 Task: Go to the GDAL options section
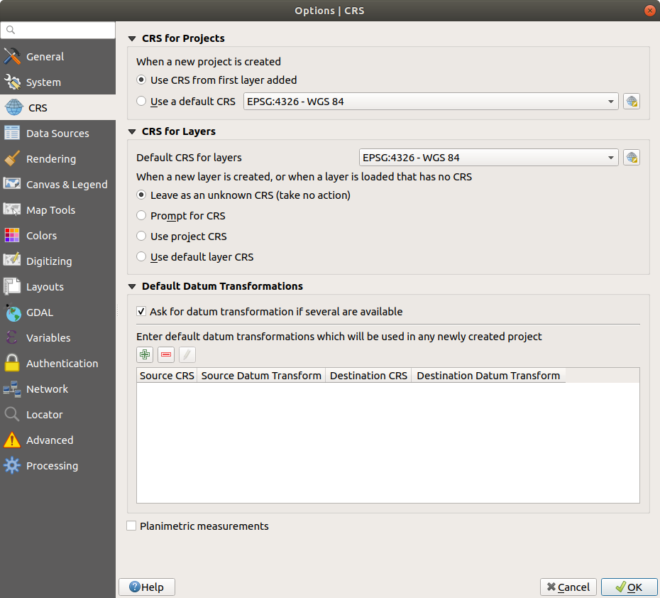[x=40, y=312]
